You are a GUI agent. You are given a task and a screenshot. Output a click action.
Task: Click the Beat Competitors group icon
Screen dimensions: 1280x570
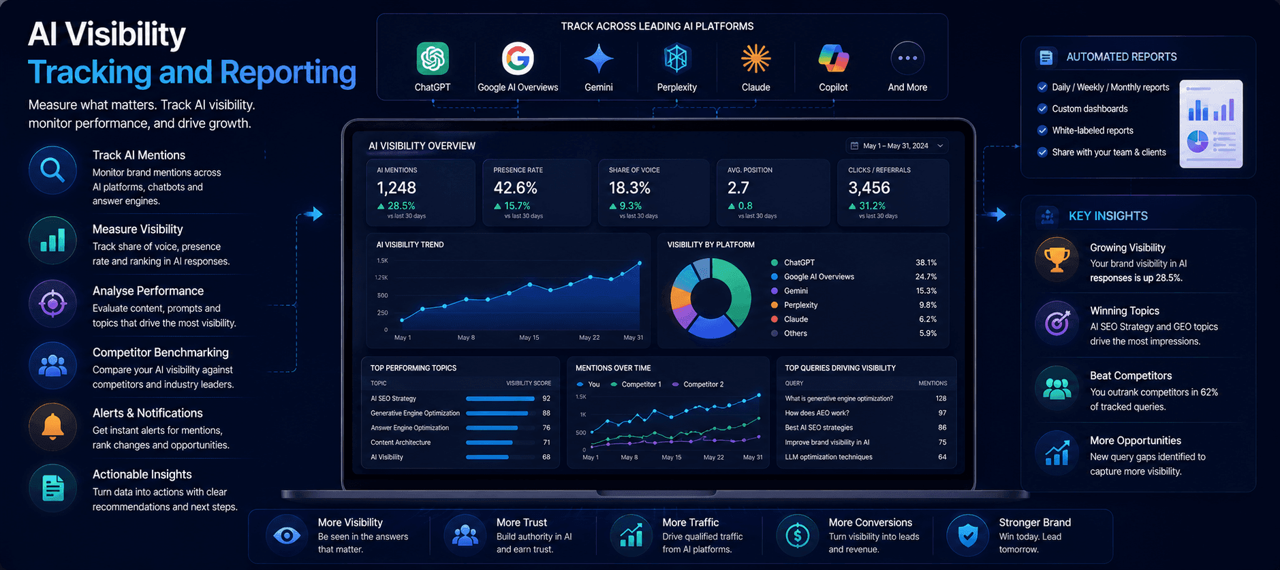click(x=1057, y=388)
